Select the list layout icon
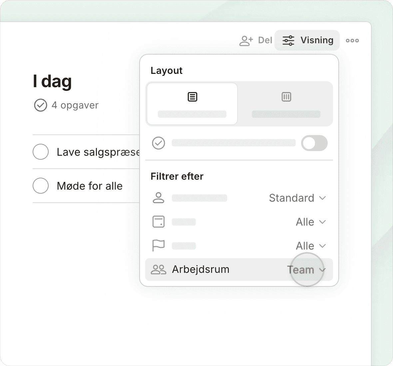The width and height of the screenshot is (393, 366). tap(192, 97)
